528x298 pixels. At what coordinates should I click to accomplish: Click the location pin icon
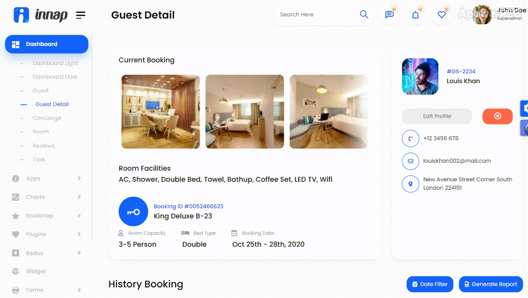(x=411, y=184)
